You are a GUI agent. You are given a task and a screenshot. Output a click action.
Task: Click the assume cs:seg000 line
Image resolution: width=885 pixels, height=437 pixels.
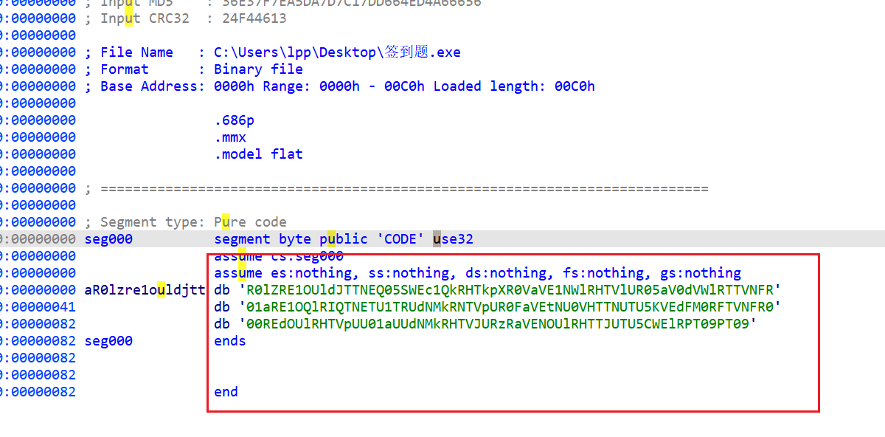click(x=279, y=255)
